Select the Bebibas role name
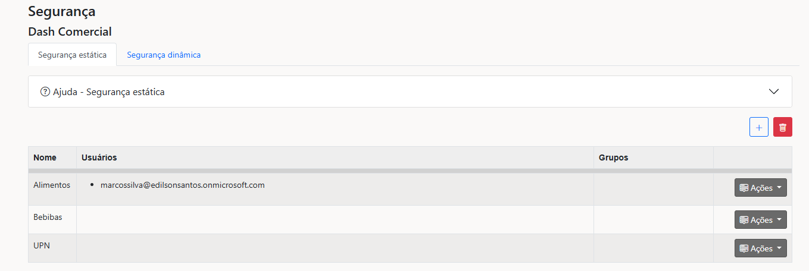Screen dimensions: 809x271 48,217
